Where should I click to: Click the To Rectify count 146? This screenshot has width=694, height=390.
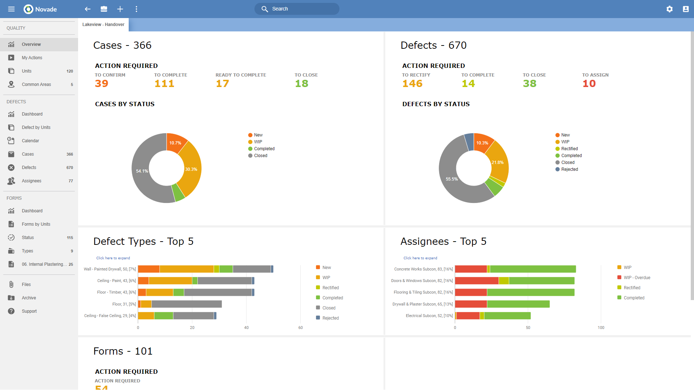tap(412, 84)
